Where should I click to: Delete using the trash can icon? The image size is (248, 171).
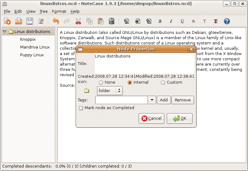tap(112, 21)
